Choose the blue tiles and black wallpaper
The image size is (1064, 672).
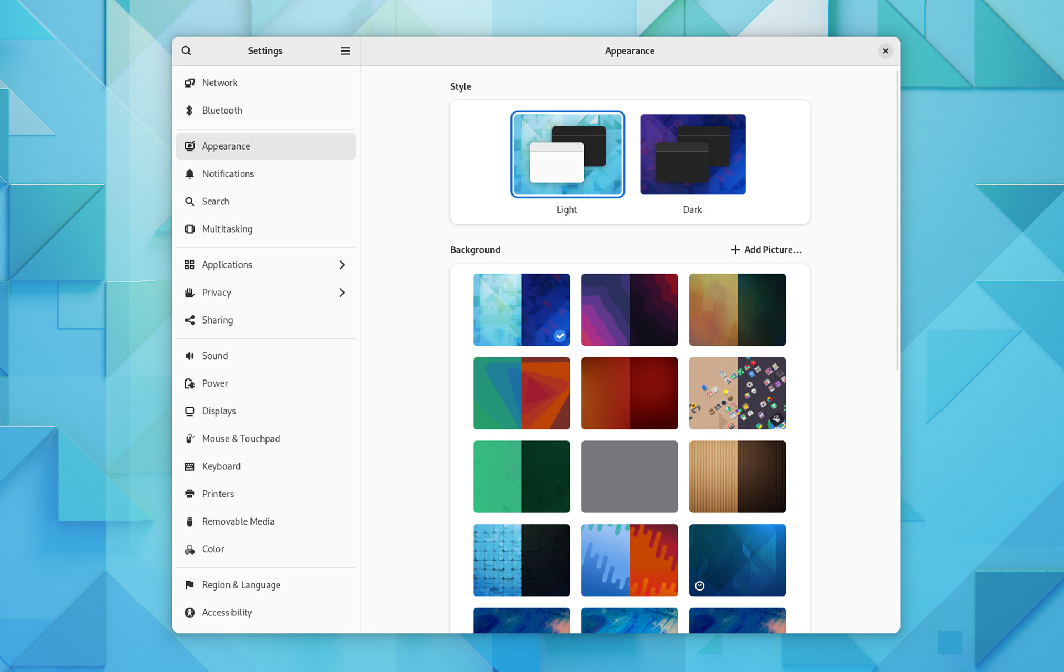click(521, 560)
